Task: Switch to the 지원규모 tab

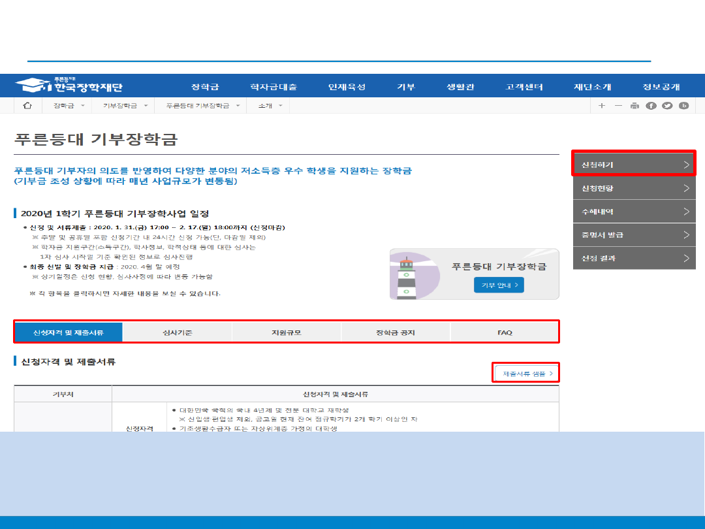Action: click(287, 332)
